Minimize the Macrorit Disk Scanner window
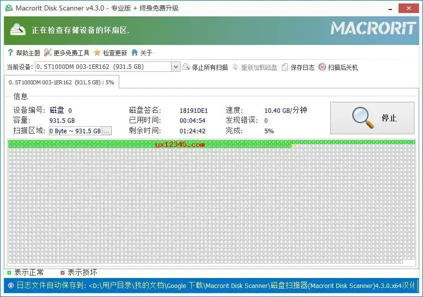The image size is (423, 297). (390, 9)
